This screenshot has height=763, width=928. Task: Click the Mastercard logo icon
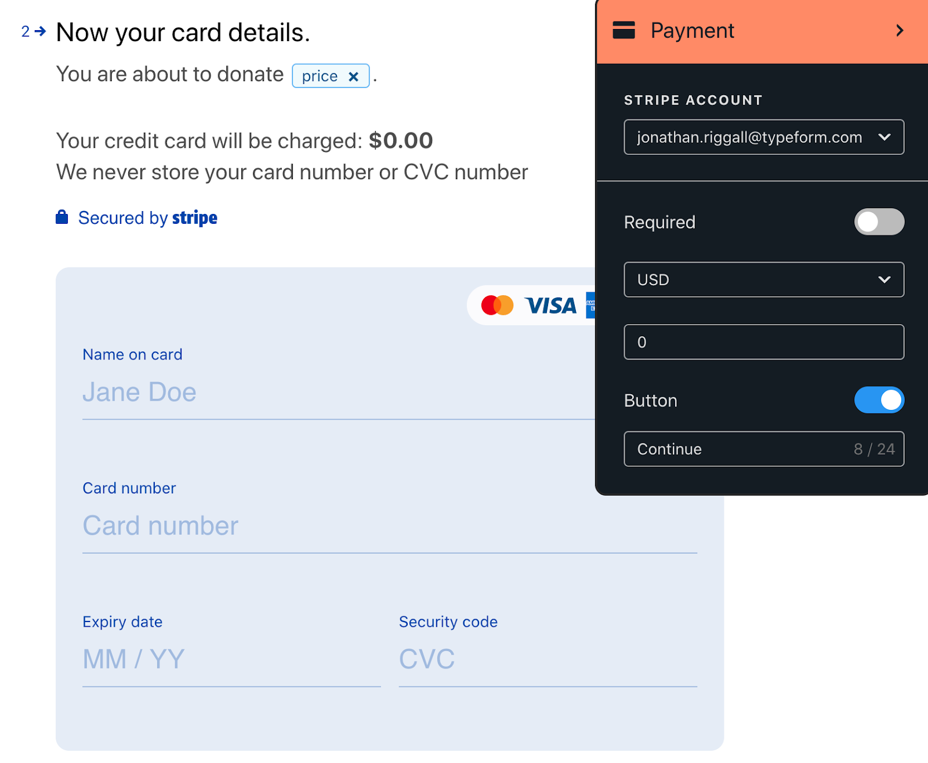click(497, 305)
